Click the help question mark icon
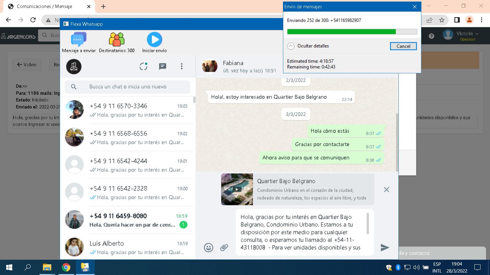The width and height of the screenshot is (490, 275). click(432, 36)
